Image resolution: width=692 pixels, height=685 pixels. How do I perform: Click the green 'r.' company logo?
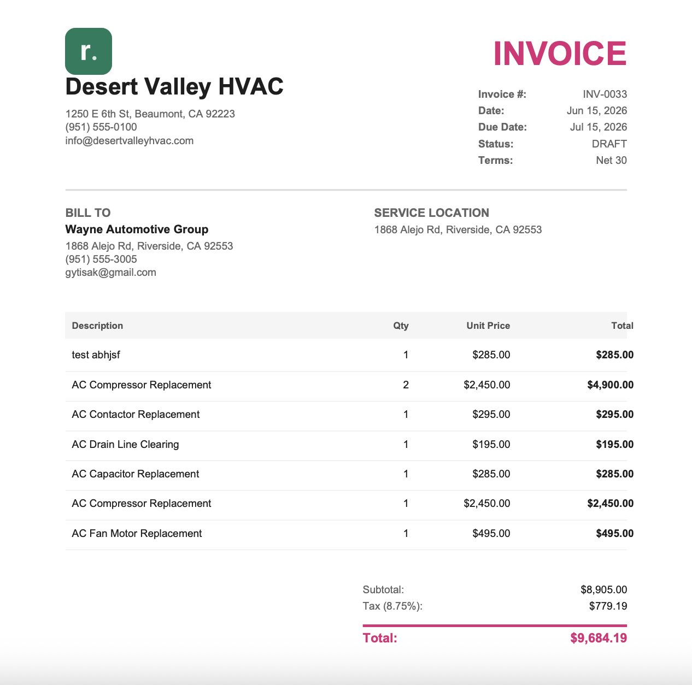point(89,51)
